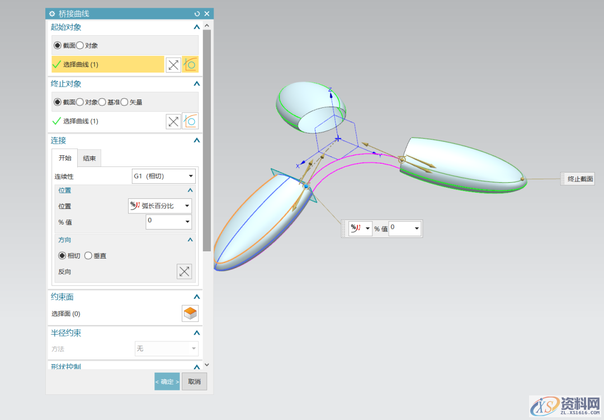Open the 连续性 G1 (相切) dropdown
The height and width of the screenshot is (420, 604).
click(164, 176)
